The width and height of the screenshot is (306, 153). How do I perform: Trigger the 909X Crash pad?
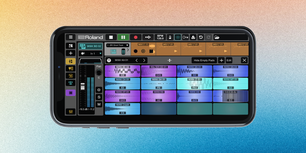[x=123, y=109]
